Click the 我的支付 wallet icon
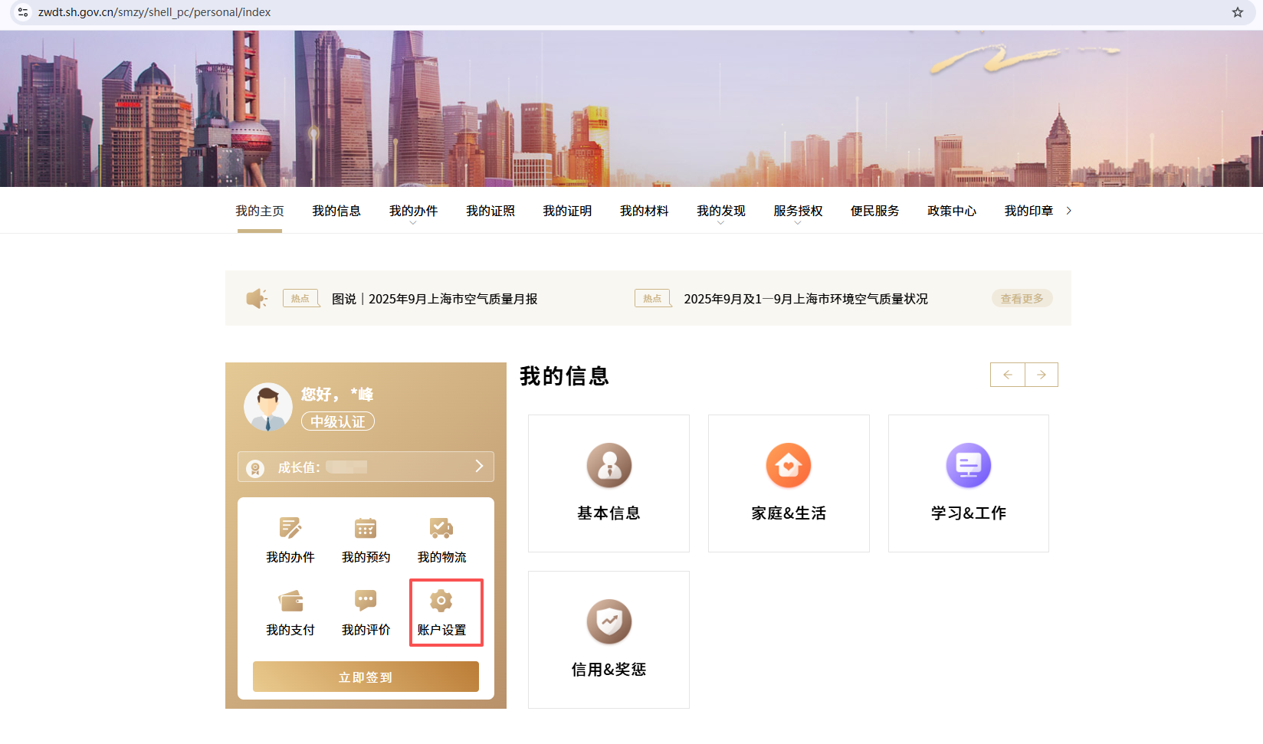Screen dimensions: 1263x744 tap(290, 601)
